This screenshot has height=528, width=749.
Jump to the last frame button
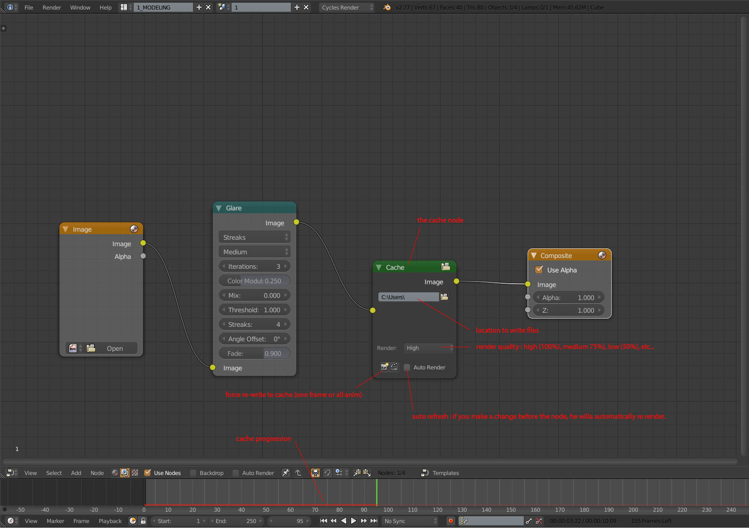(x=374, y=521)
